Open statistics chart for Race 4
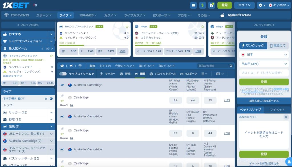 tap(72, 138)
